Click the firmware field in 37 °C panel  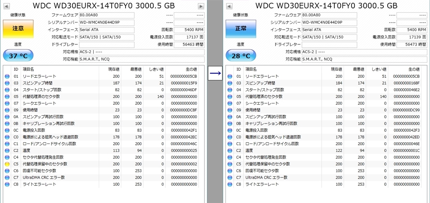[x=107, y=15]
